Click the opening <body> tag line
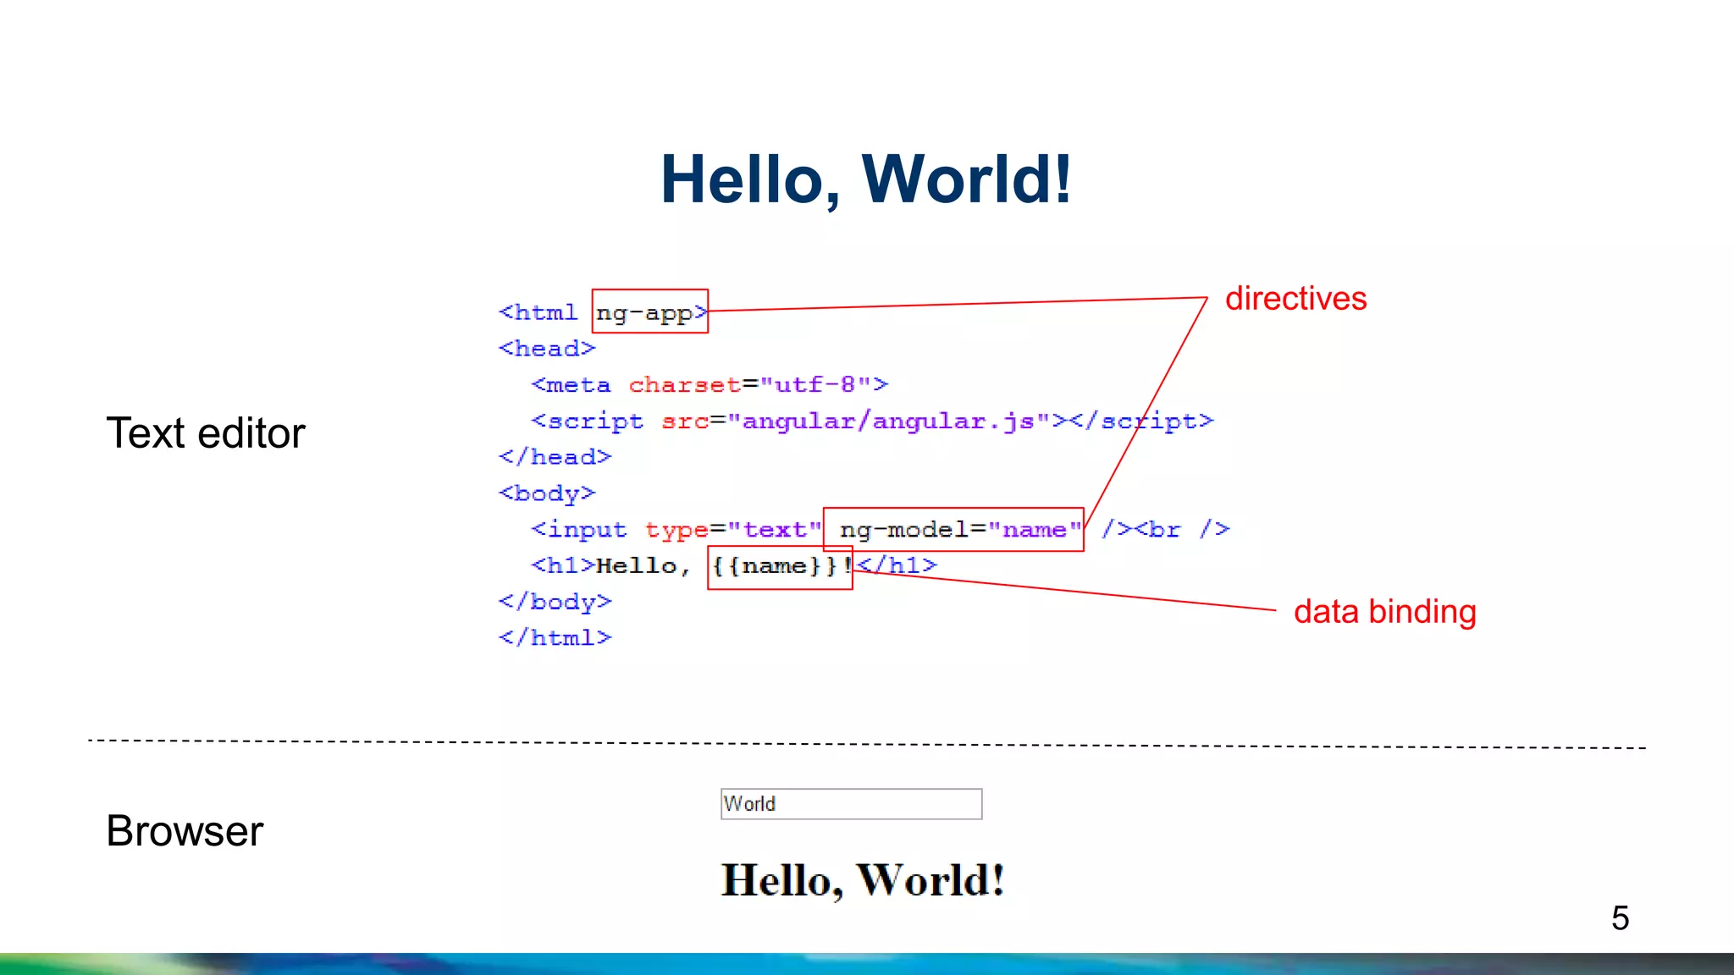This screenshot has height=975, width=1734. tap(547, 493)
